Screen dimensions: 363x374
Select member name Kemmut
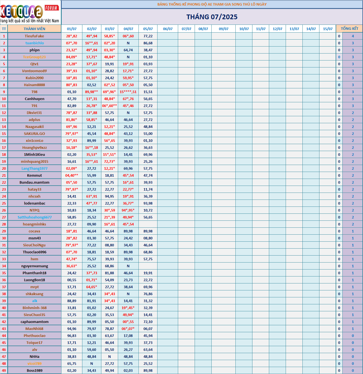click(x=34, y=175)
